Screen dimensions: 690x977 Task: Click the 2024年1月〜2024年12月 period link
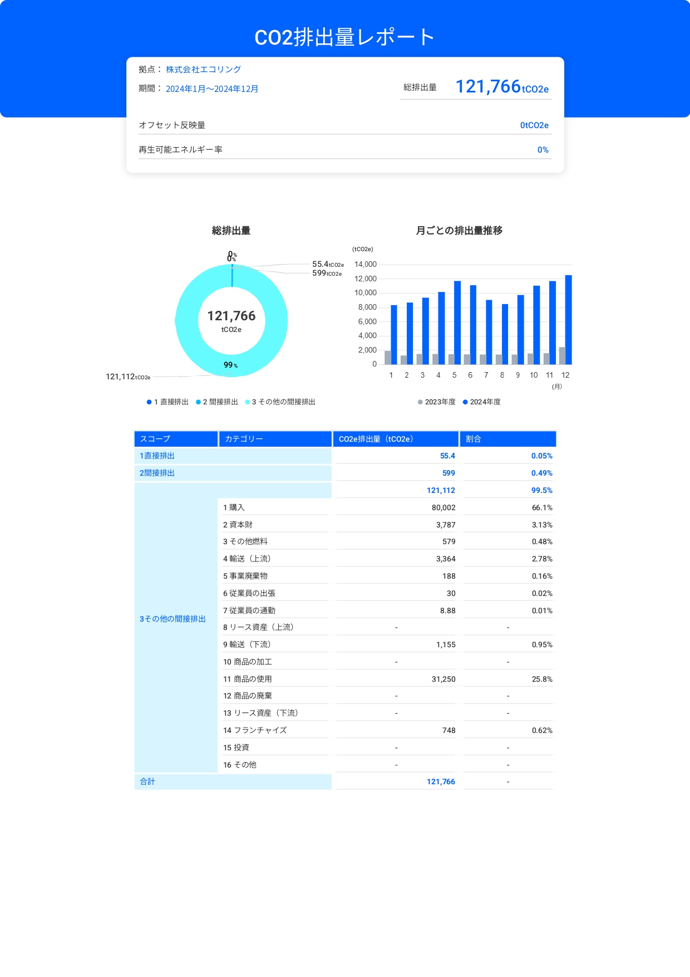pos(211,89)
